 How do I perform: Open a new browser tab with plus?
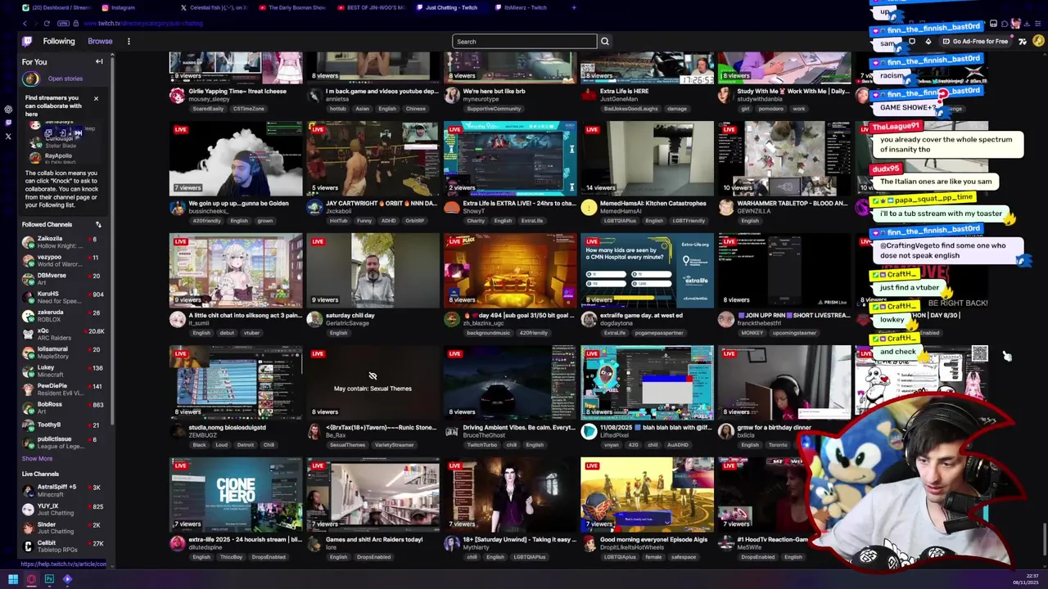574,7
